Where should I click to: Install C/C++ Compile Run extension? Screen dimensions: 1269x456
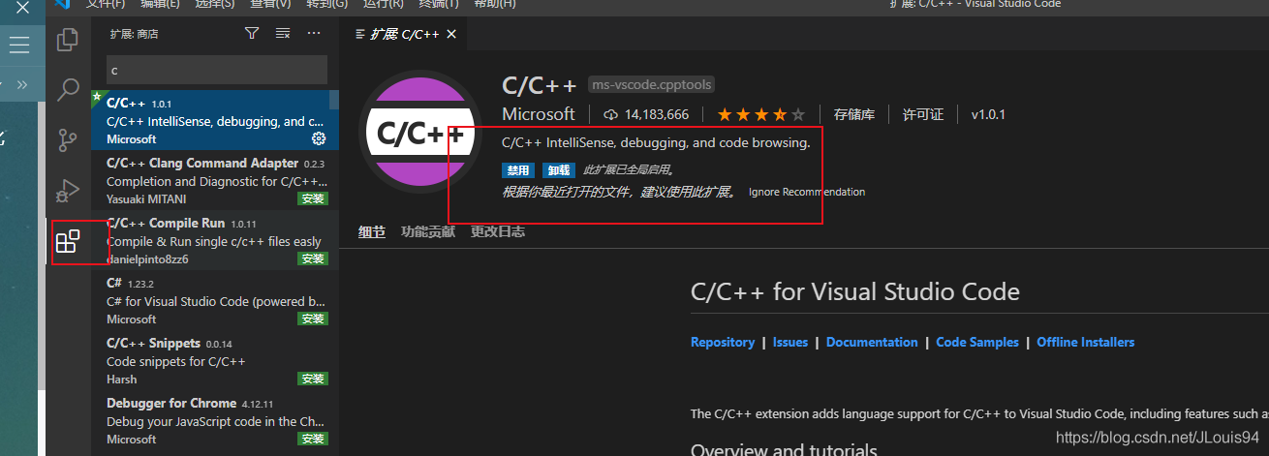[313, 258]
